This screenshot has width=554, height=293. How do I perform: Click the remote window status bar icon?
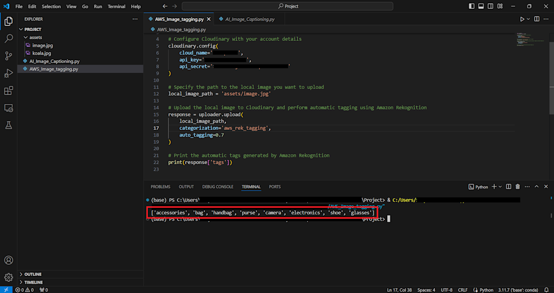(6, 290)
